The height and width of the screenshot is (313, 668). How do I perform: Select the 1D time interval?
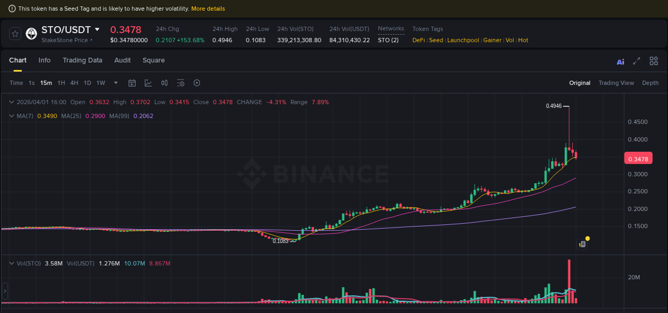(87, 83)
